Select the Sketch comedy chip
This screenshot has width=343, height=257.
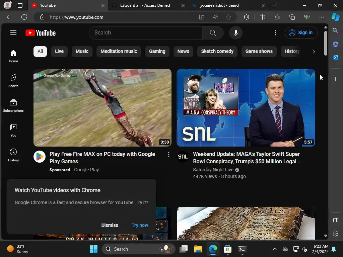click(x=217, y=51)
